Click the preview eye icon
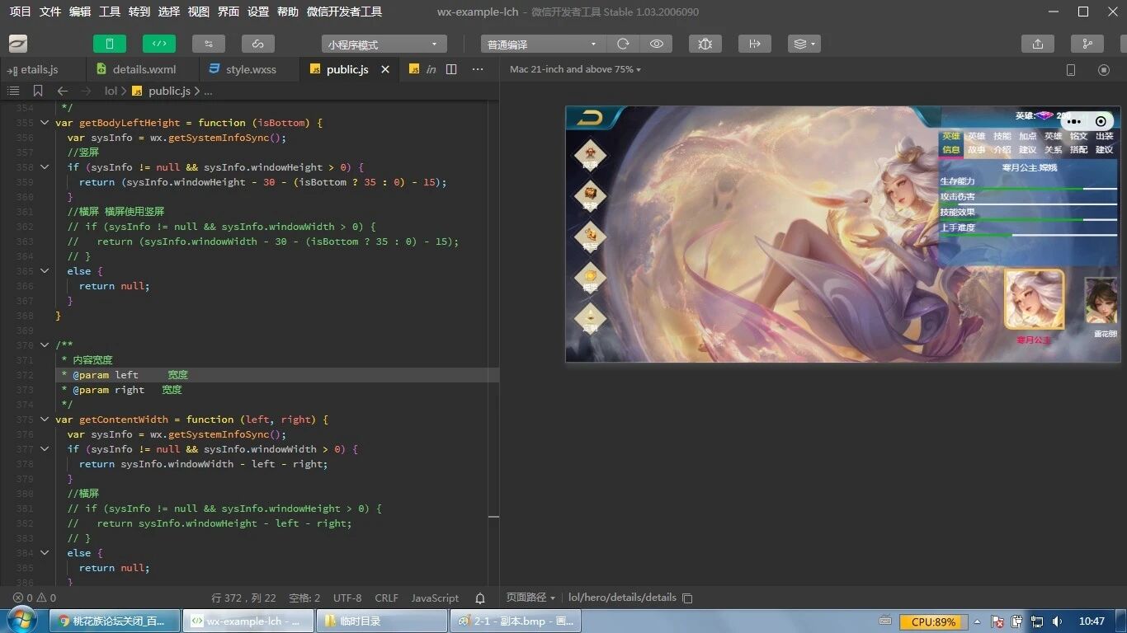 point(657,45)
